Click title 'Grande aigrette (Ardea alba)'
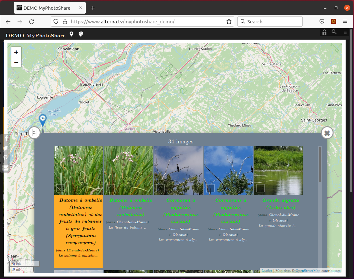 click(281, 204)
